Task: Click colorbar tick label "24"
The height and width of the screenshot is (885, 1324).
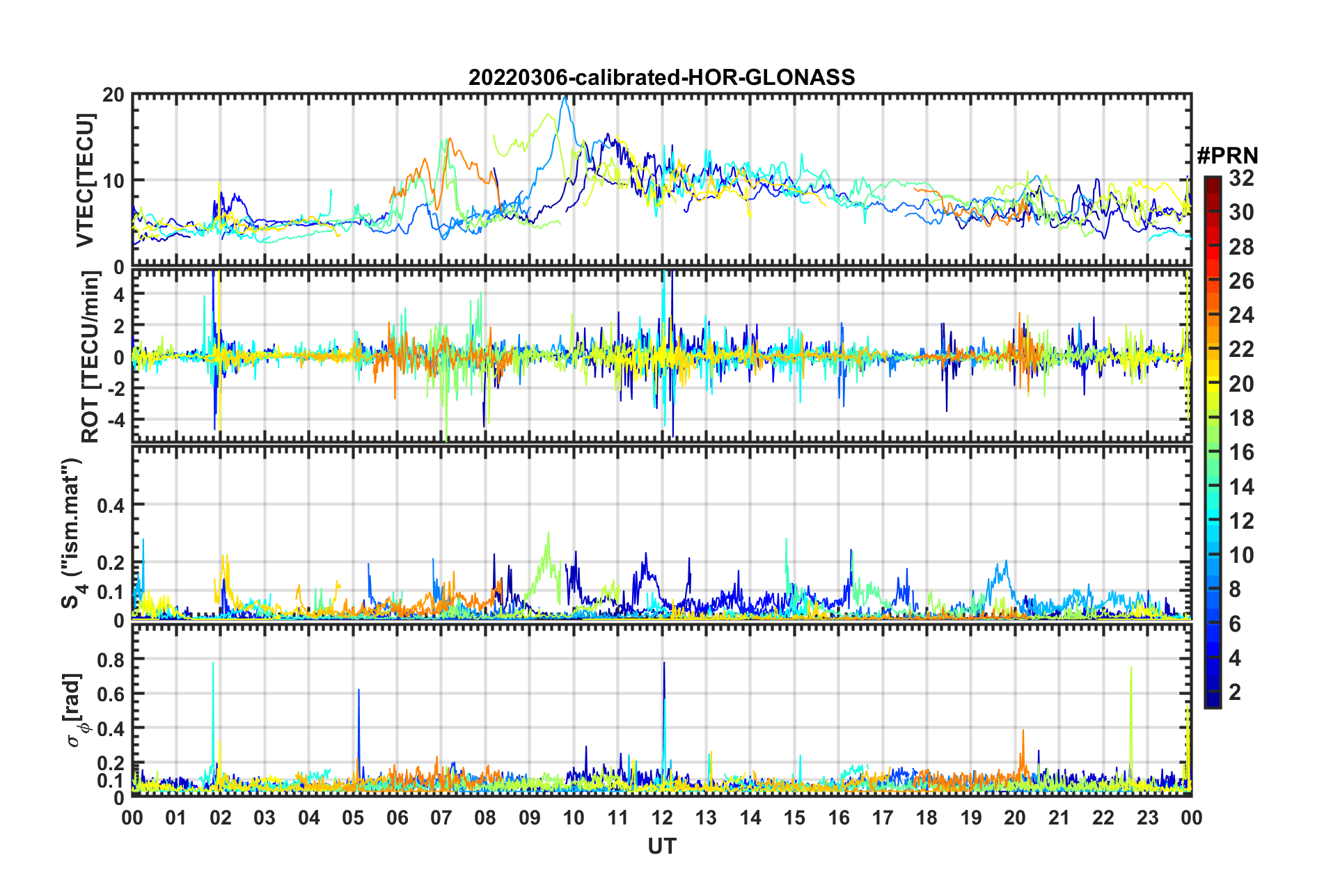Action: click(1241, 315)
